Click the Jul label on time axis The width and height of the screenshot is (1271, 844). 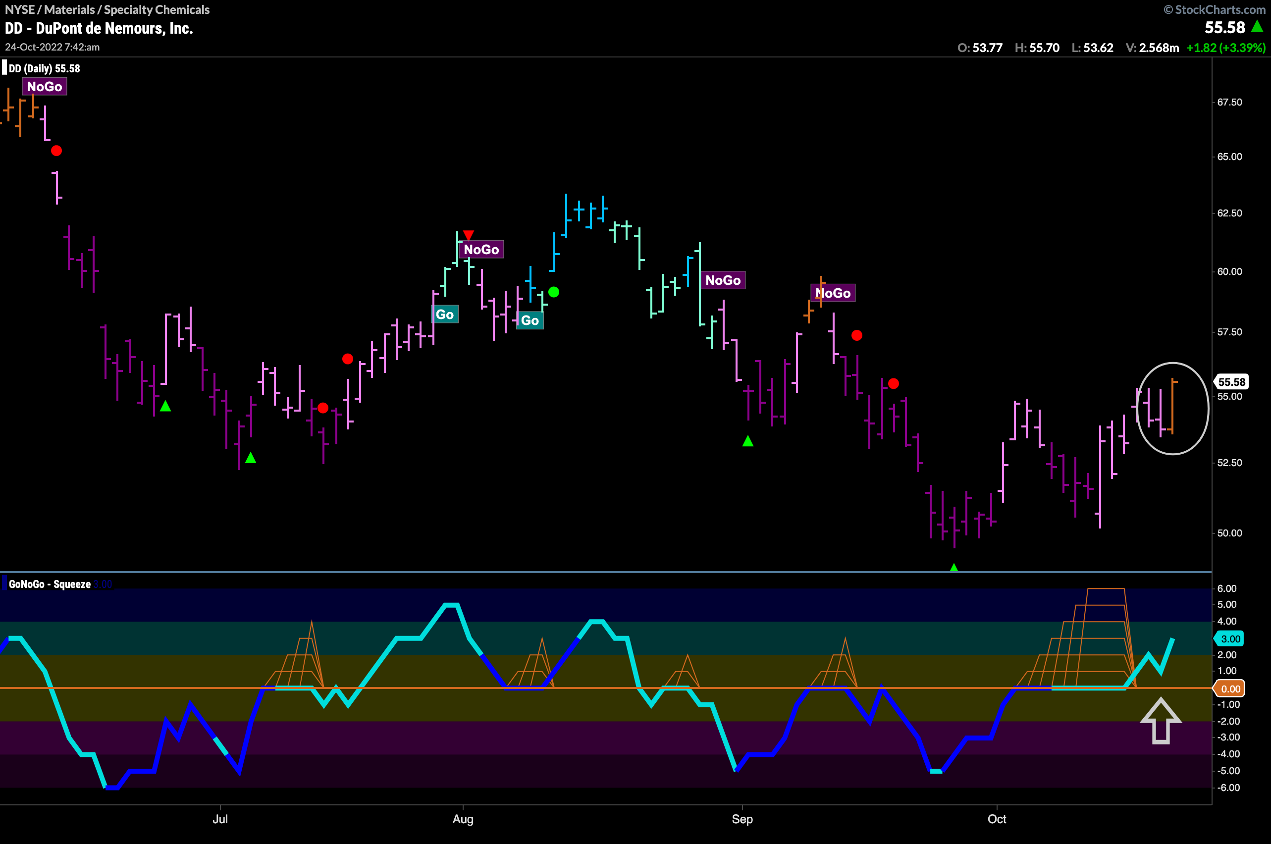point(220,819)
